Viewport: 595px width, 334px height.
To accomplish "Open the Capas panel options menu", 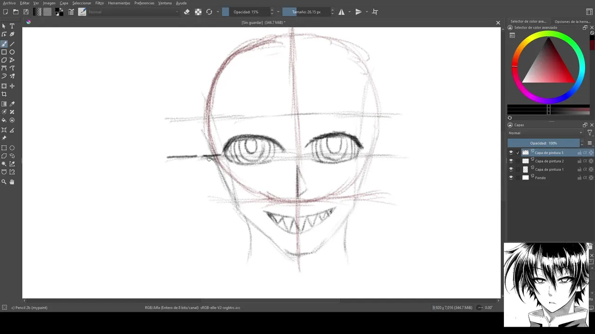I will pos(590,143).
